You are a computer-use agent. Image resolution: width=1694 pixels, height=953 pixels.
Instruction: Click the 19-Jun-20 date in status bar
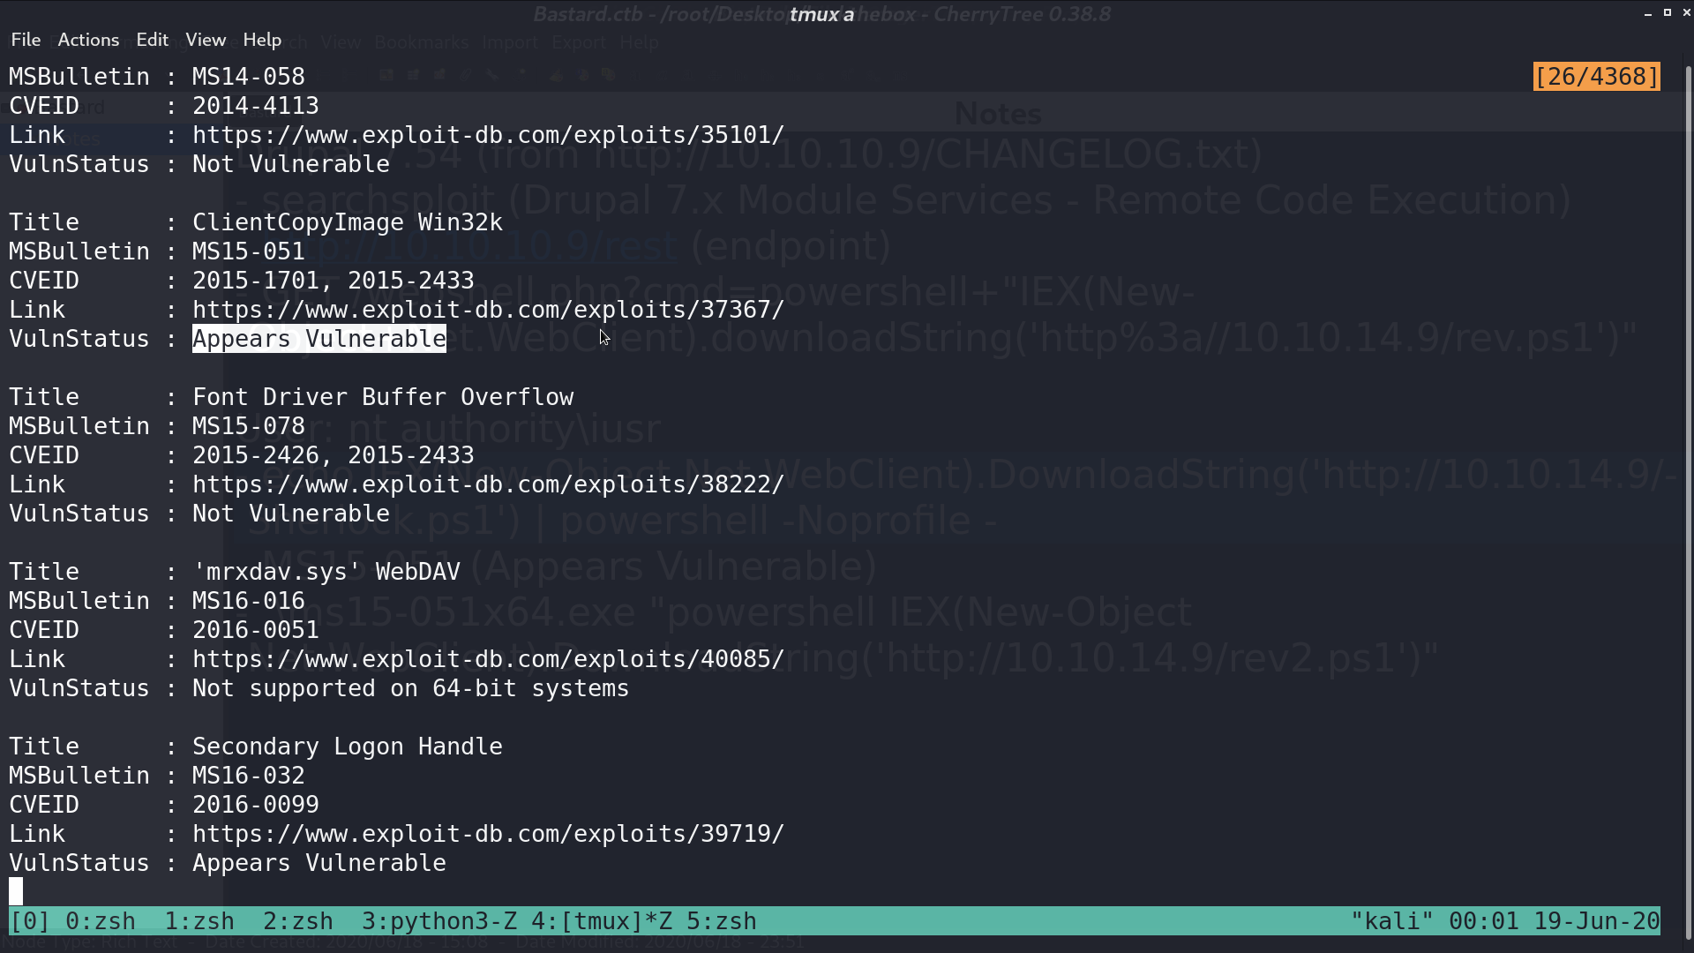coord(1597,921)
